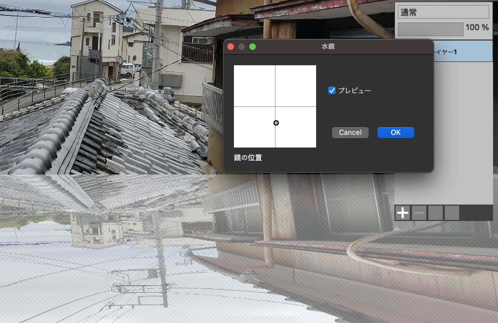Click the green zoom button on 水鏡 dialog
The width and height of the screenshot is (498, 323).
[x=253, y=47]
